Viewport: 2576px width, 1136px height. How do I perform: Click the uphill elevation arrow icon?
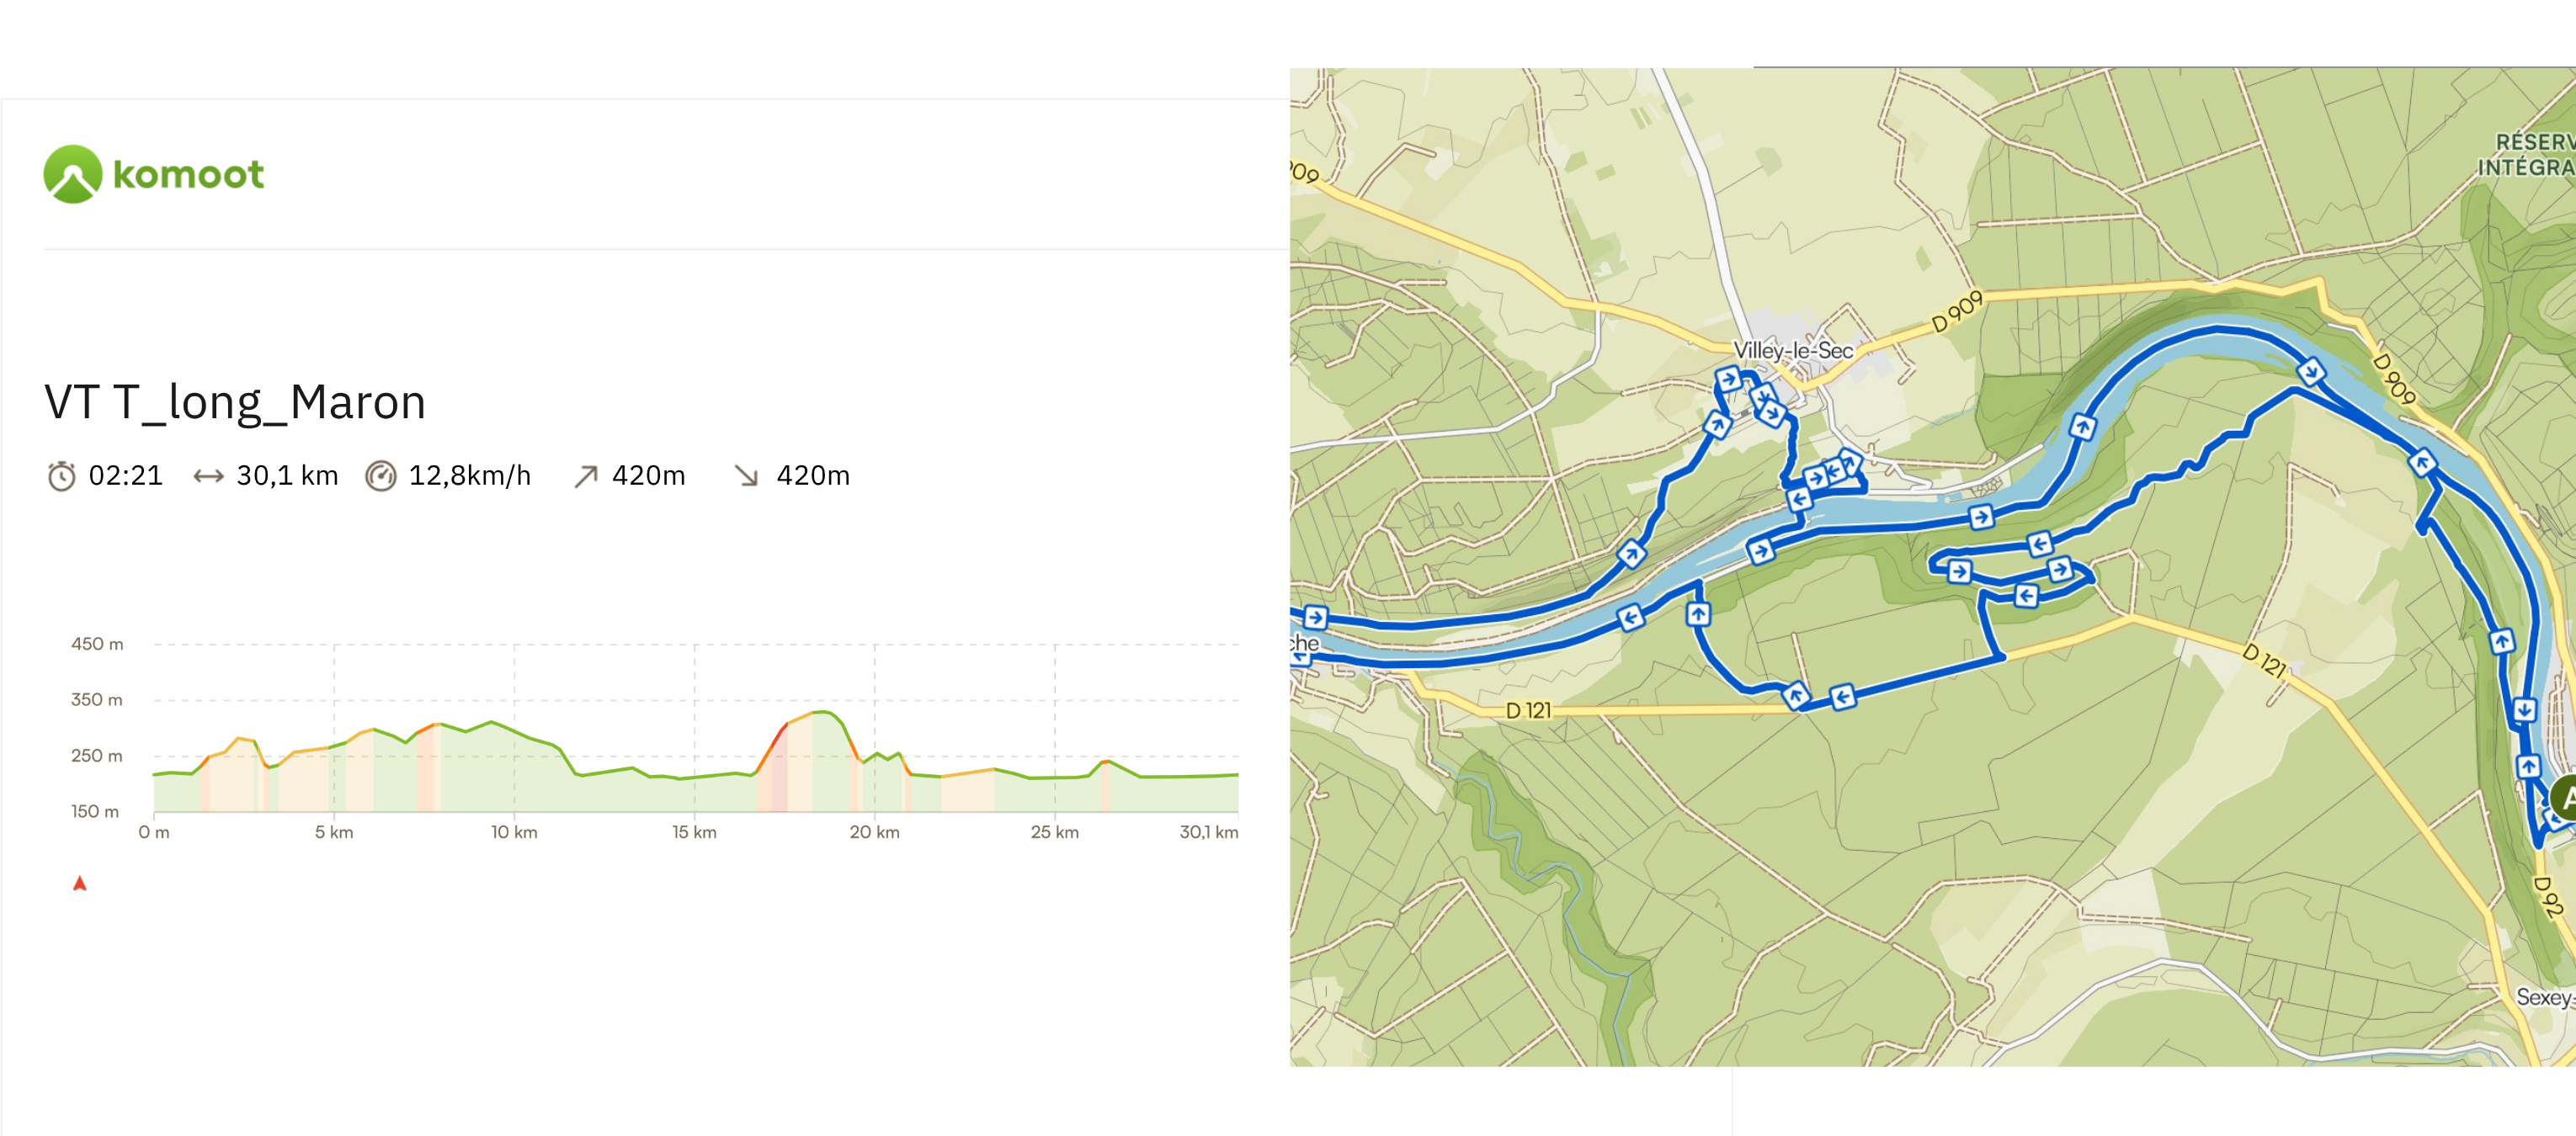point(586,476)
